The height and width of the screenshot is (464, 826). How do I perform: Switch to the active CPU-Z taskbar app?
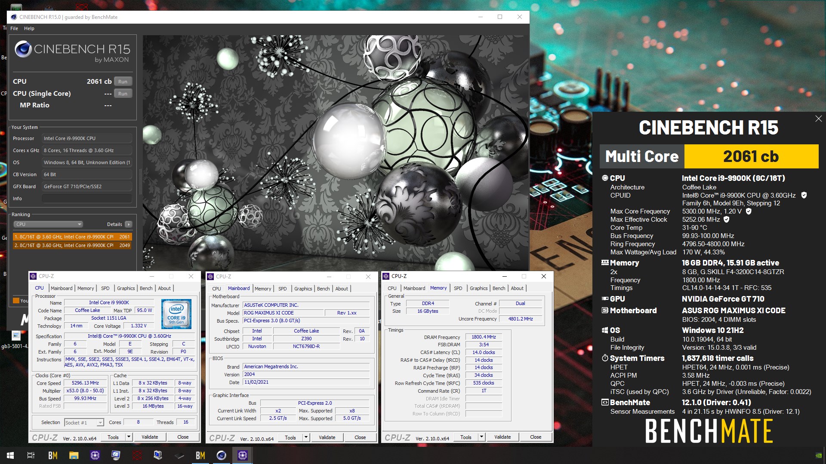(243, 455)
